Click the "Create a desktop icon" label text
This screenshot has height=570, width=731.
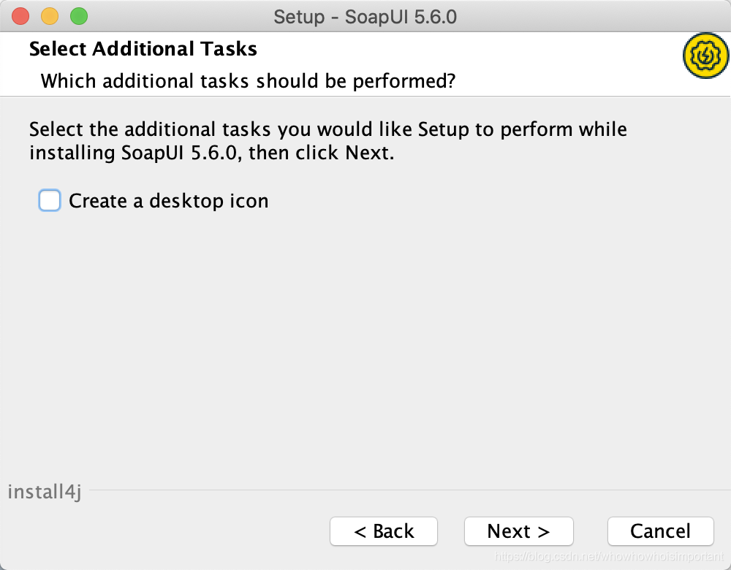[168, 201]
